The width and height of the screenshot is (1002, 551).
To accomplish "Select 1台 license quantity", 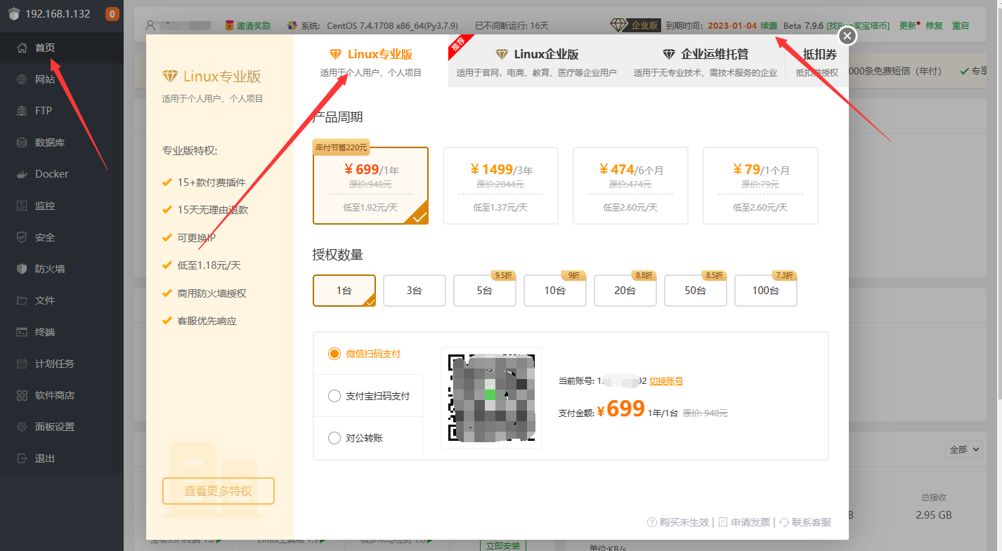I will [x=344, y=291].
